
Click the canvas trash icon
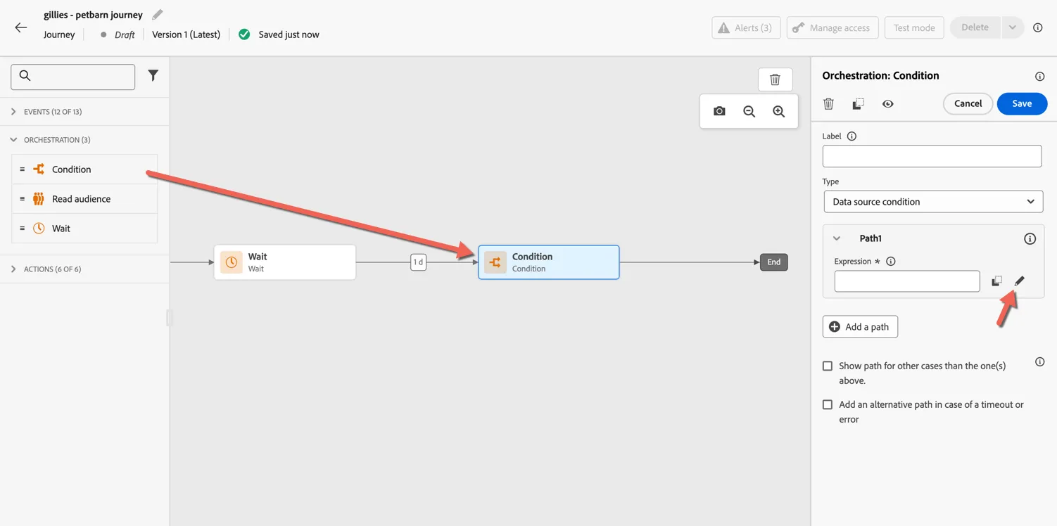[x=775, y=79]
